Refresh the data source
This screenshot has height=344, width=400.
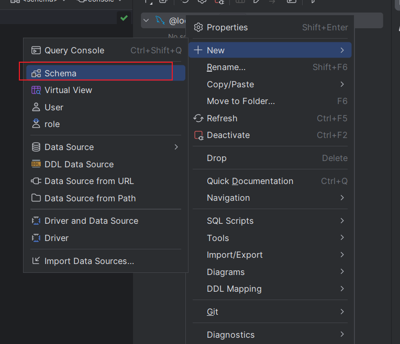[222, 118]
